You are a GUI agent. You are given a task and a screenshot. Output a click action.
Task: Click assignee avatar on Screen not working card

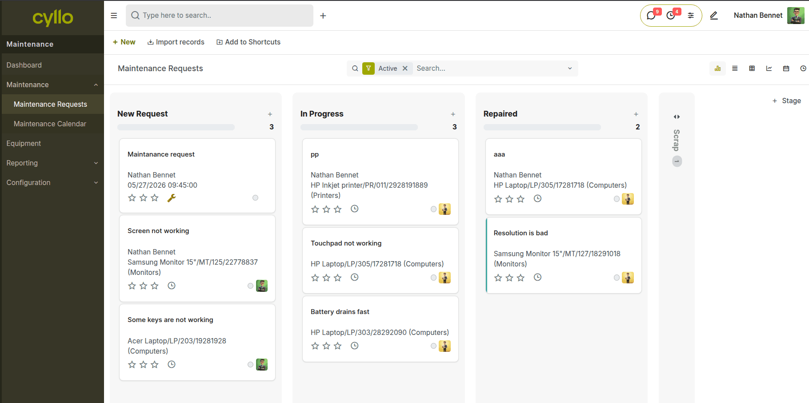[x=262, y=286]
